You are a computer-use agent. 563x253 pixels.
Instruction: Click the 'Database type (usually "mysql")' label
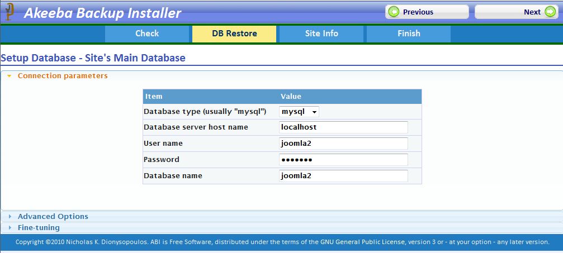[x=205, y=112]
